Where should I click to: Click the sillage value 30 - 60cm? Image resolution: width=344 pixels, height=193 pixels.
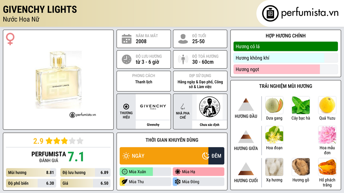click(203, 62)
